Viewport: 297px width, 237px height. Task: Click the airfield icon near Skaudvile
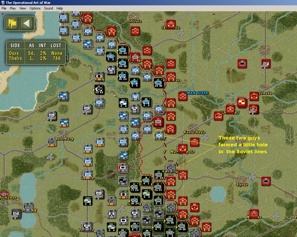(181, 33)
